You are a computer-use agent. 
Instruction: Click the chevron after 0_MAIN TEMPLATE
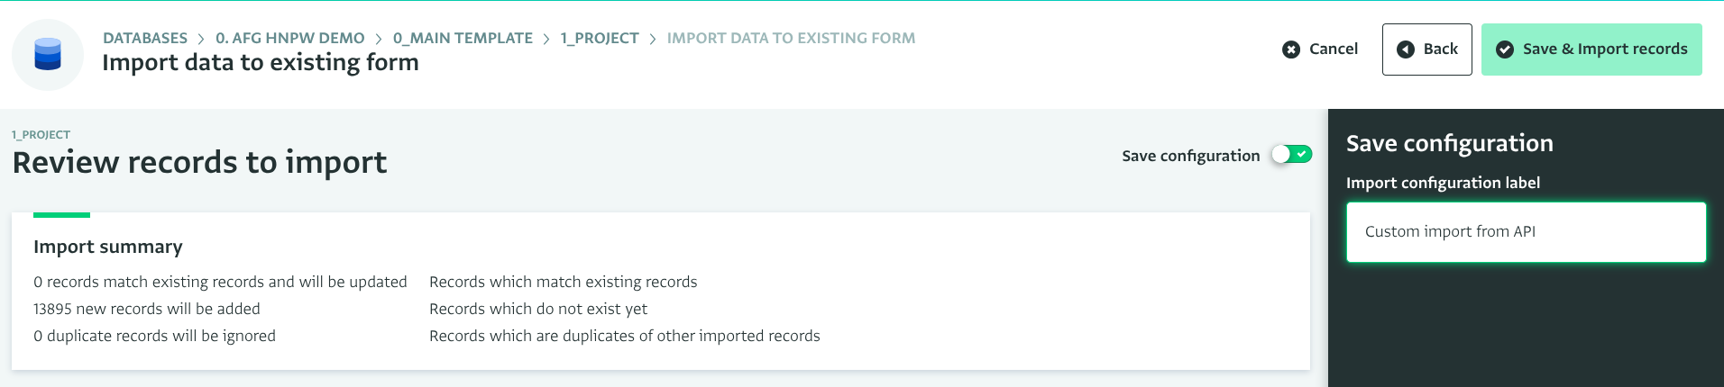click(x=546, y=39)
